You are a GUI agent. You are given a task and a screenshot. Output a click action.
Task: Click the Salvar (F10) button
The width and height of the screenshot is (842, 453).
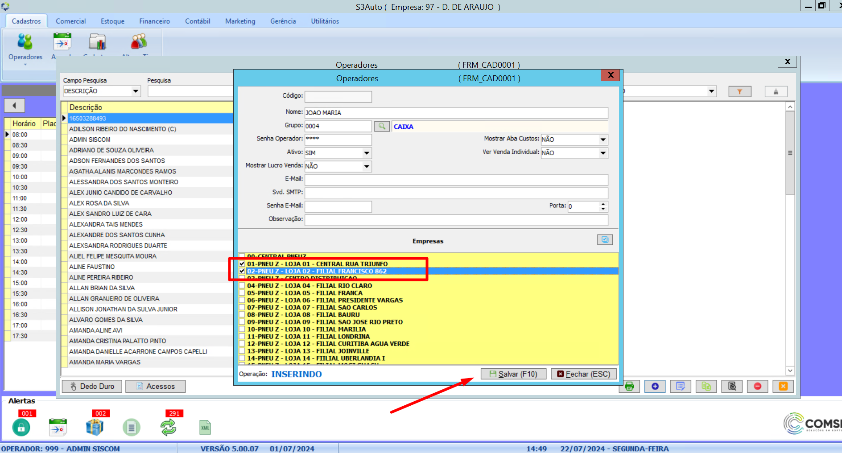point(513,374)
